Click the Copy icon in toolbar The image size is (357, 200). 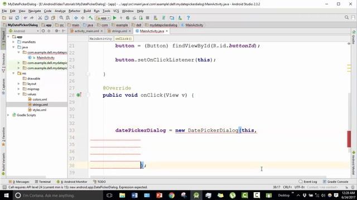tap(46, 18)
